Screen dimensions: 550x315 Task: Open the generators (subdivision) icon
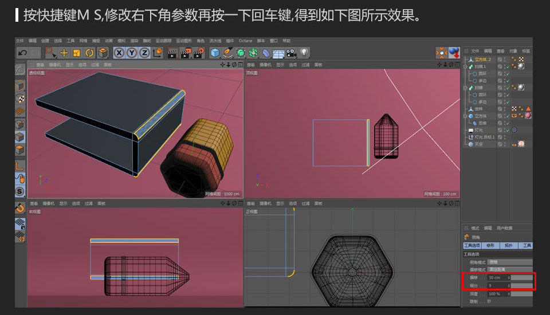(241, 53)
